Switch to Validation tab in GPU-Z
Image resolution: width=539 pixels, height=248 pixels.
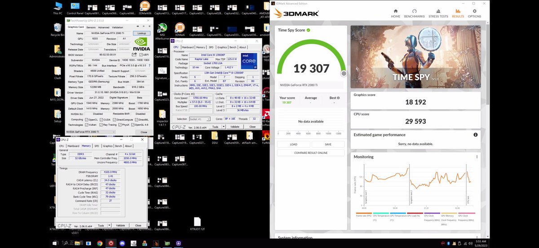pyautogui.click(x=117, y=27)
